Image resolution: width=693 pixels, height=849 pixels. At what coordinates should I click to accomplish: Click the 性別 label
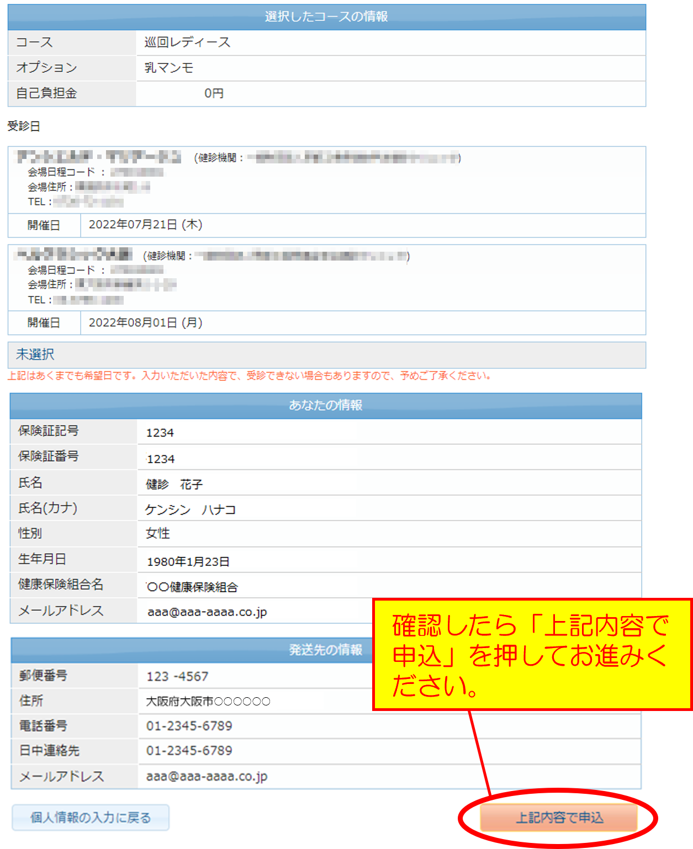click(30, 533)
